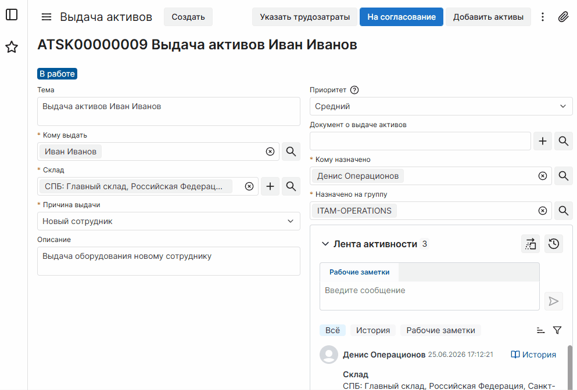Click the Описание text area
The image size is (577, 390).
[169, 261]
